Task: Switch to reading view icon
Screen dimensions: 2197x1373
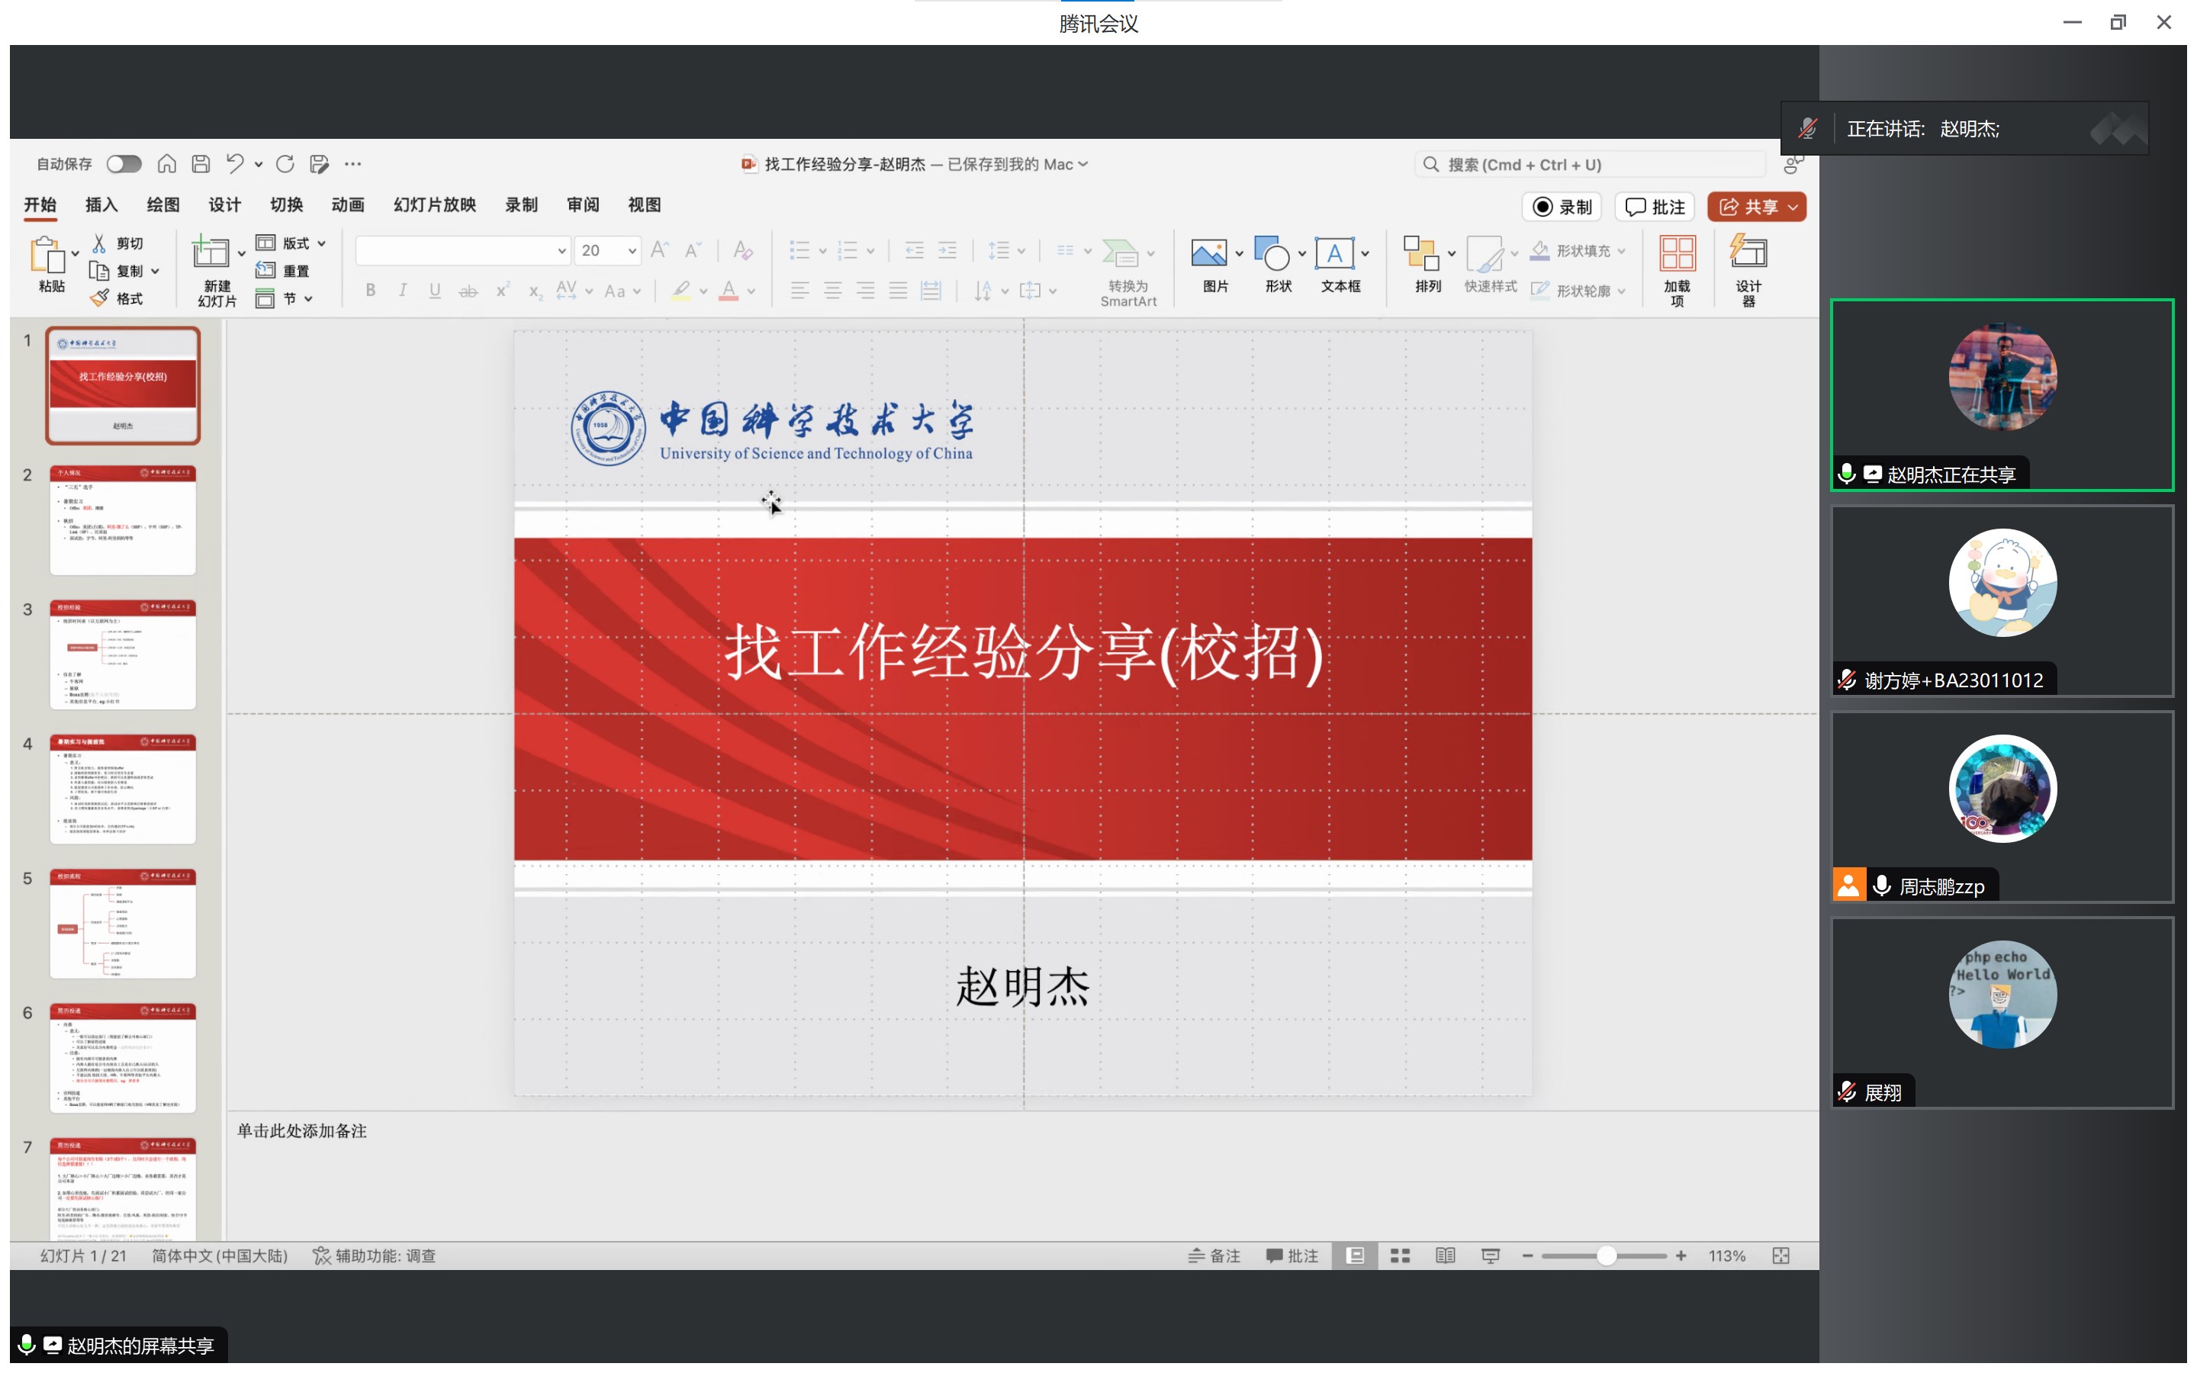Action: (1446, 1256)
